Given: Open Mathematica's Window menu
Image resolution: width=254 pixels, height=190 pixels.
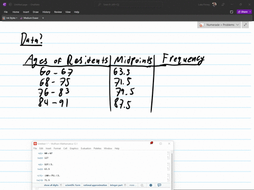Looking at the screenshot, I should [108, 148].
